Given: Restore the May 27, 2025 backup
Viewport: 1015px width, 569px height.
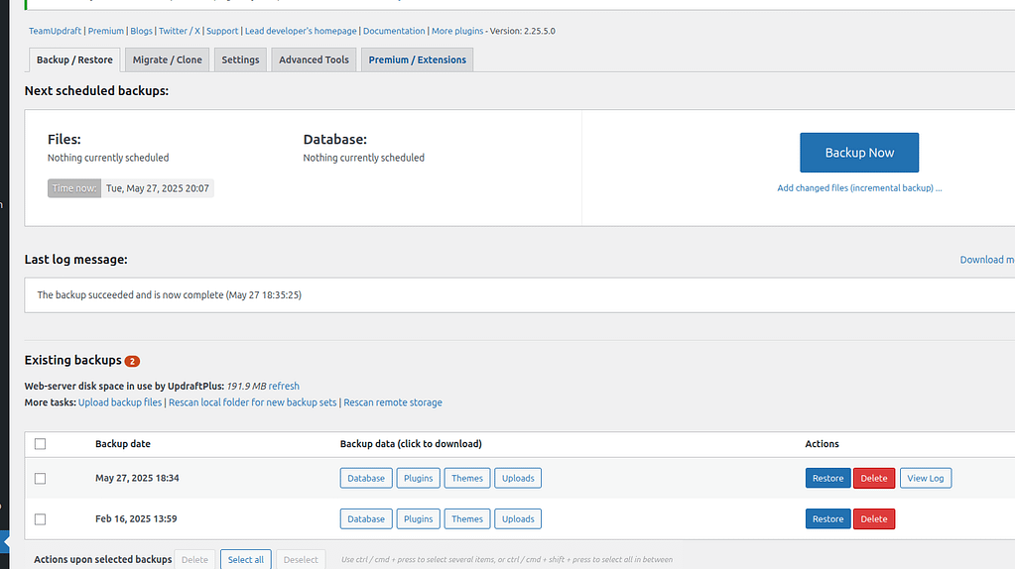Looking at the screenshot, I should tap(827, 478).
